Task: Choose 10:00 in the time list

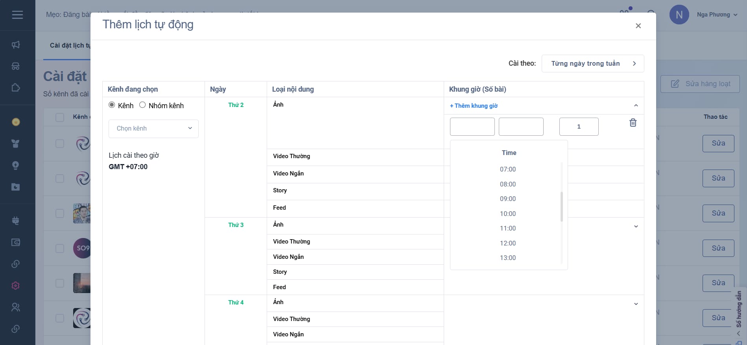Action: click(x=508, y=214)
